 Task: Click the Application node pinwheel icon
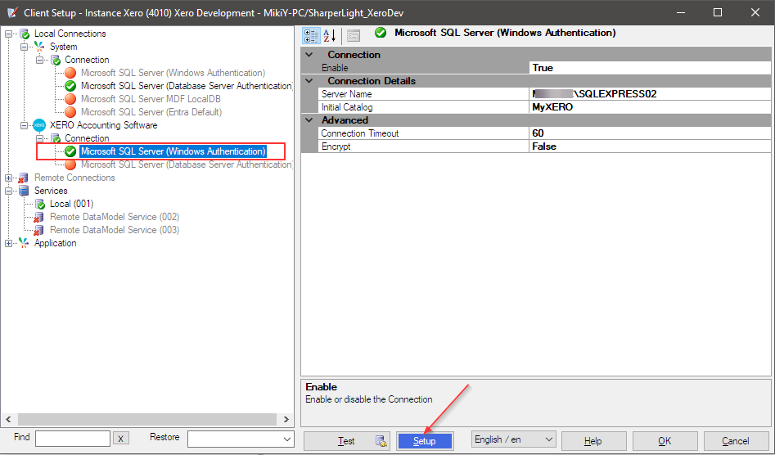coord(24,243)
